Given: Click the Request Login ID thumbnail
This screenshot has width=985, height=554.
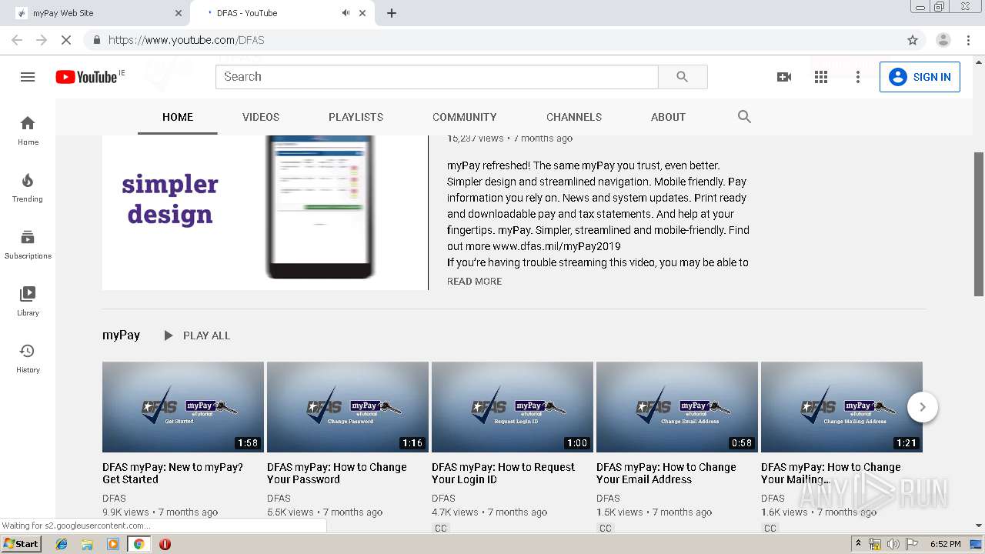Looking at the screenshot, I should pyautogui.click(x=513, y=406).
